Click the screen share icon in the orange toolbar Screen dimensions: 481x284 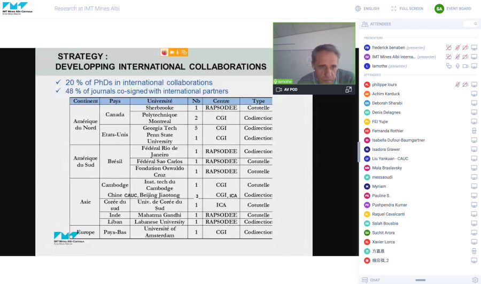point(184,52)
